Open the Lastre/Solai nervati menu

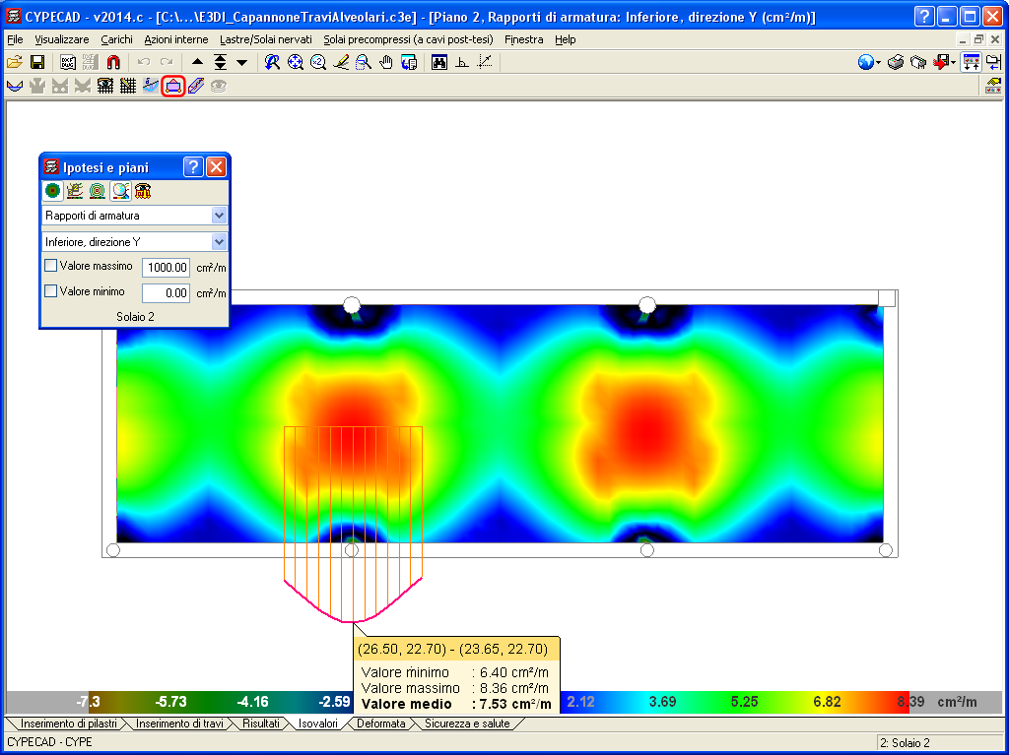(266, 39)
